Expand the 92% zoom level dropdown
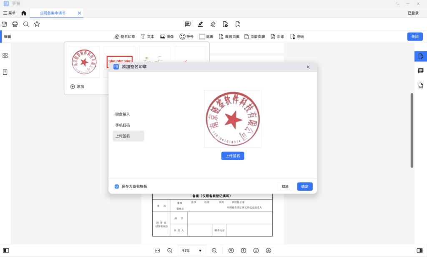 coord(200,251)
